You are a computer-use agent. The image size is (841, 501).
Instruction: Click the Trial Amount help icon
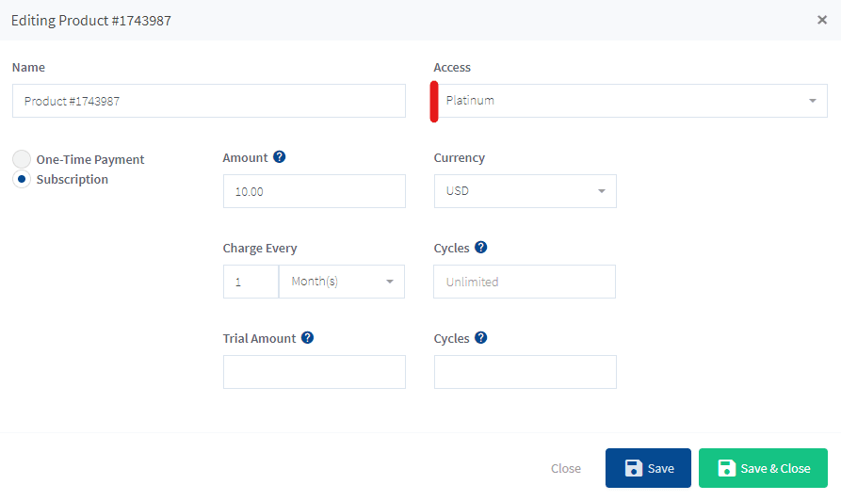307,338
